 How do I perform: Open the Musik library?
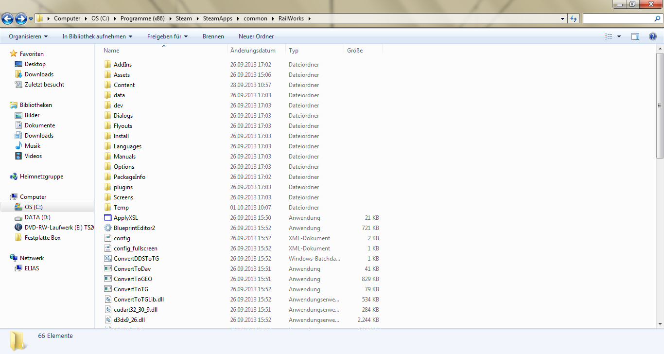[33, 146]
